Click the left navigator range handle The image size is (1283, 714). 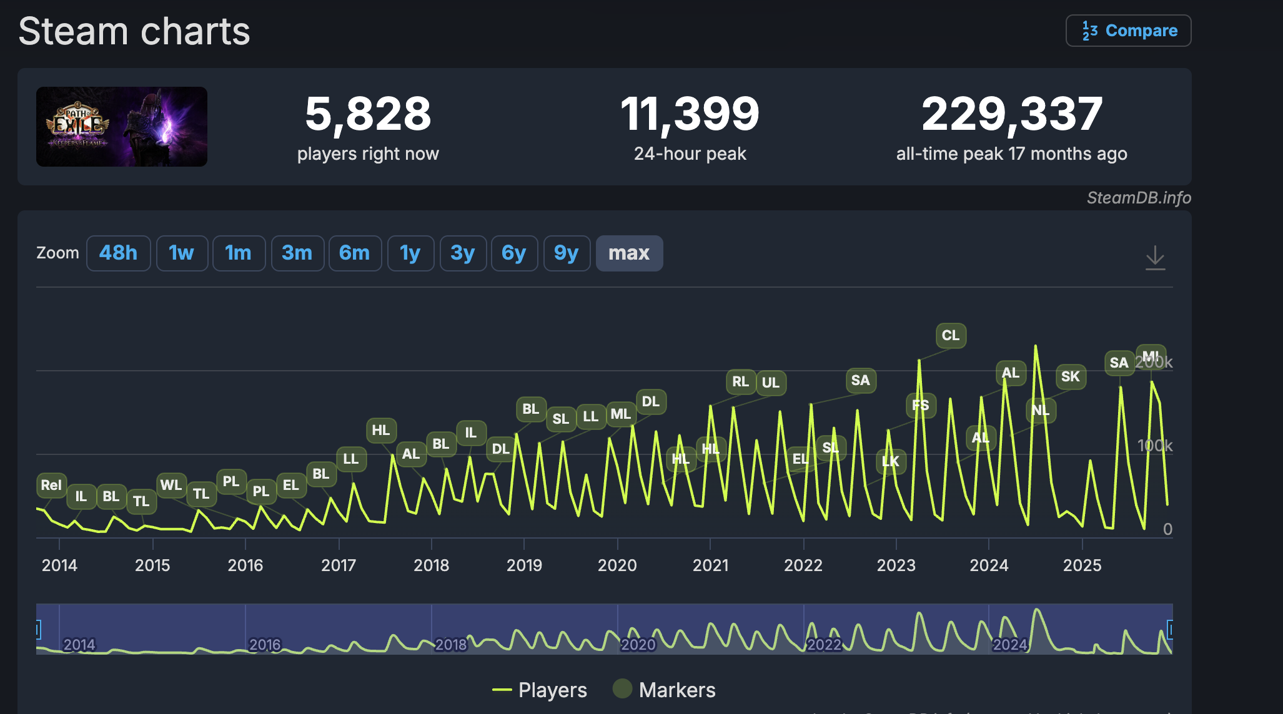click(x=38, y=629)
